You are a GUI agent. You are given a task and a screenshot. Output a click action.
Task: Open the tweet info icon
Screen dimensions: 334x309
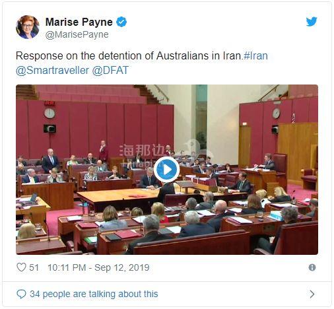point(312,267)
